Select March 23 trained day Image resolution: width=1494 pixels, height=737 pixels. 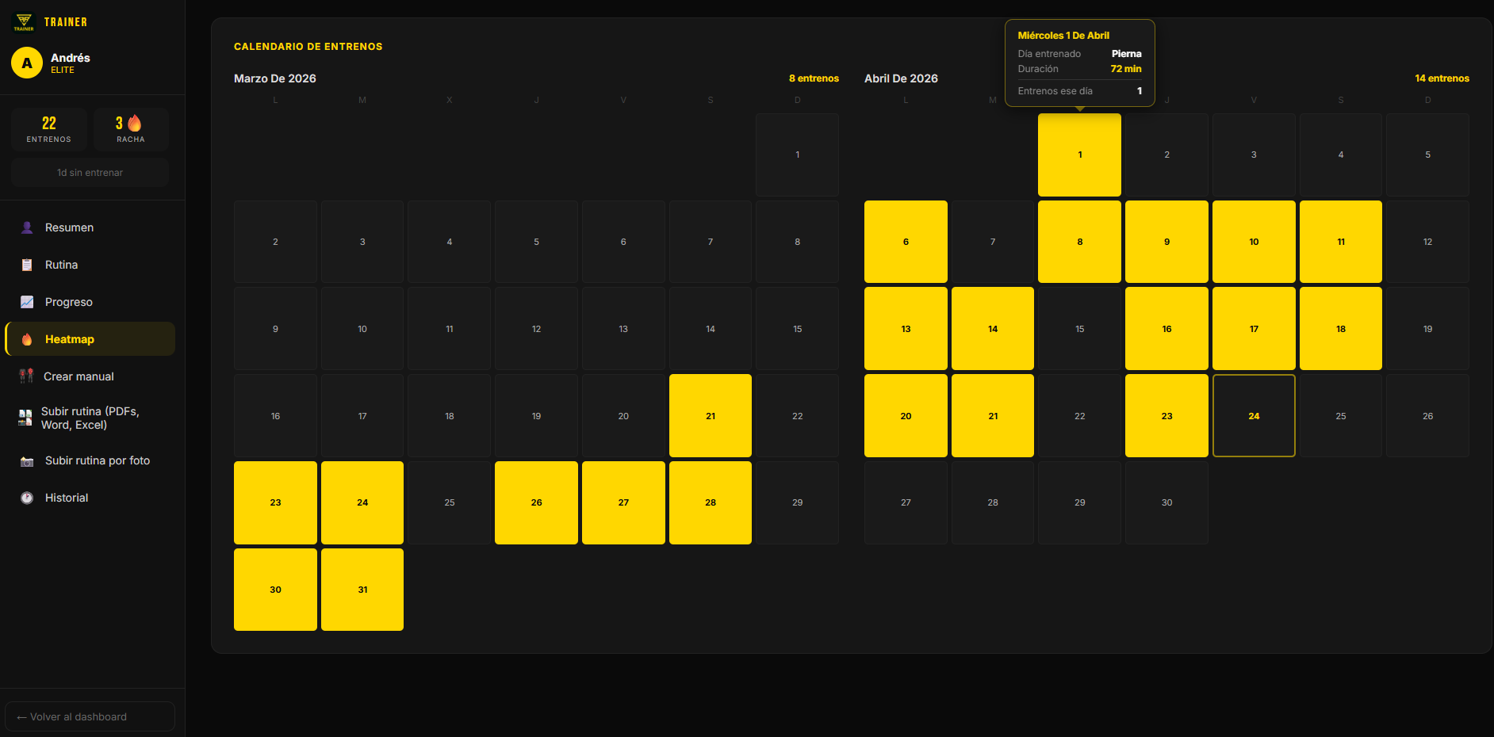[x=275, y=502]
